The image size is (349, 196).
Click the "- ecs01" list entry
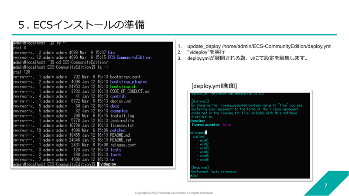pos(202,140)
